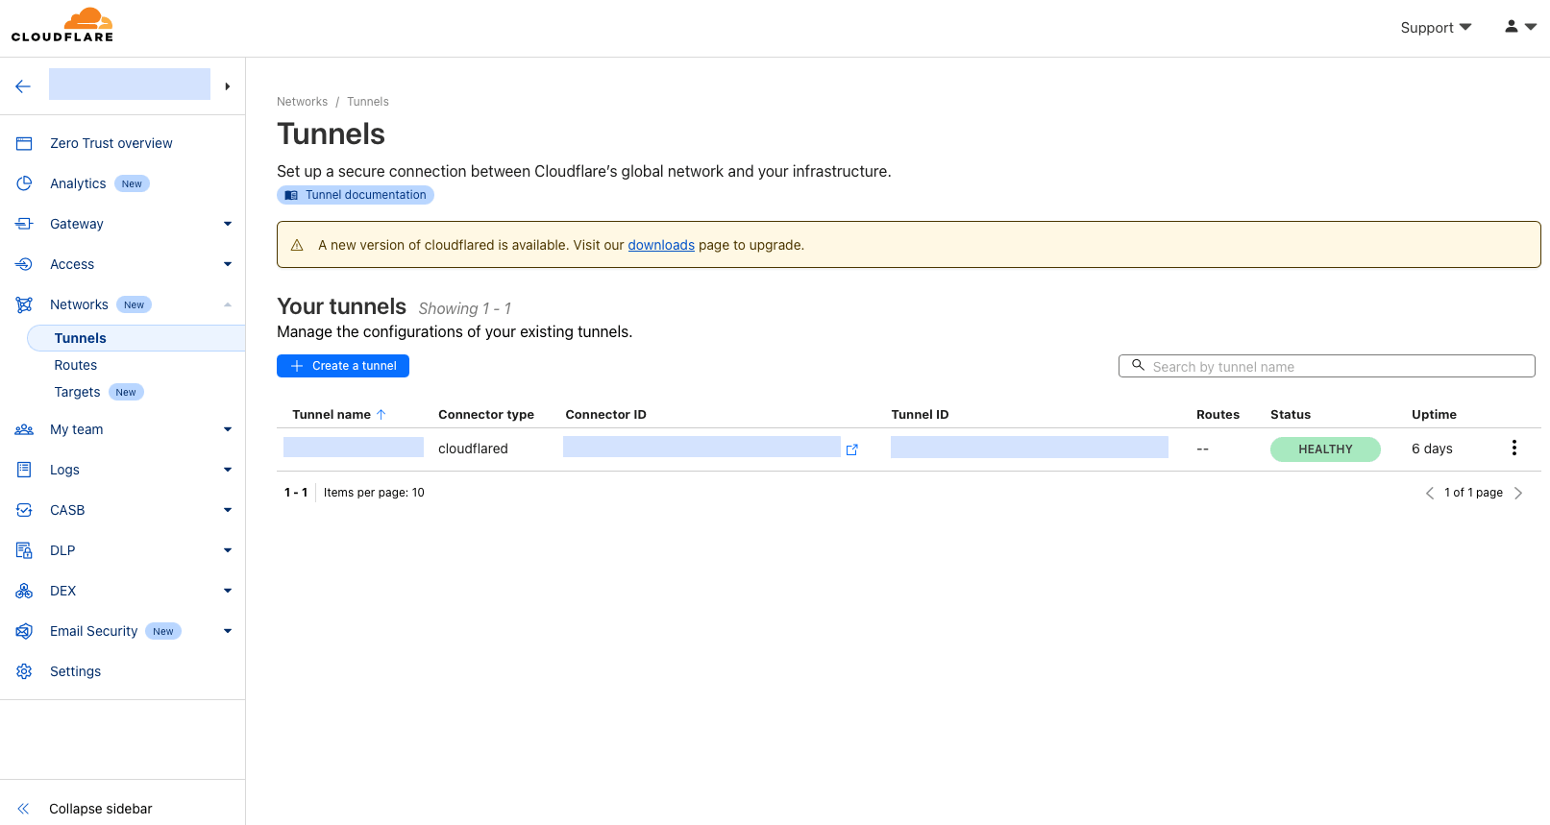Expand the DEX menu chevron
Viewport: 1550px width, 825px height.
click(228, 591)
